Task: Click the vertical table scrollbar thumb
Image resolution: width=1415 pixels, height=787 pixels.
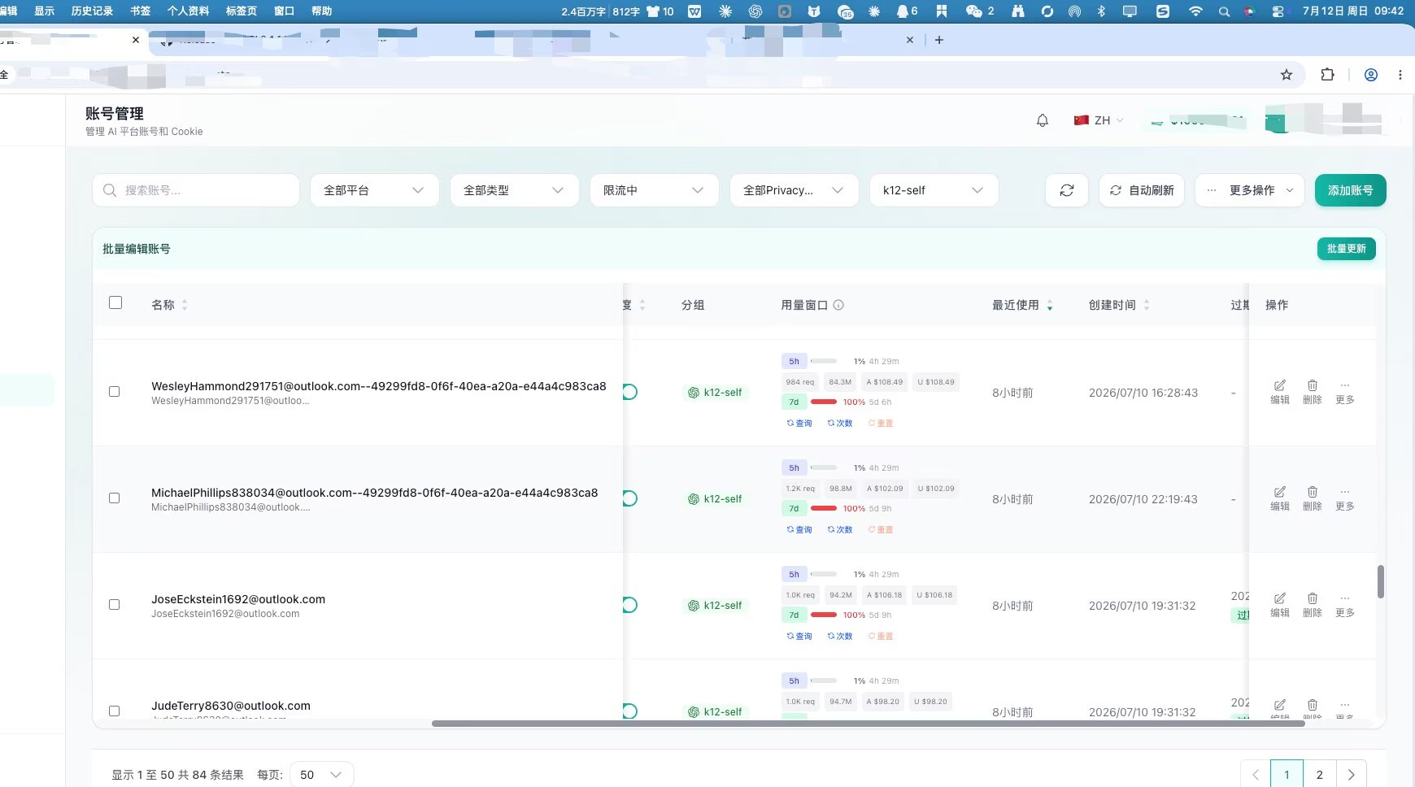Action: (1380, 581)
